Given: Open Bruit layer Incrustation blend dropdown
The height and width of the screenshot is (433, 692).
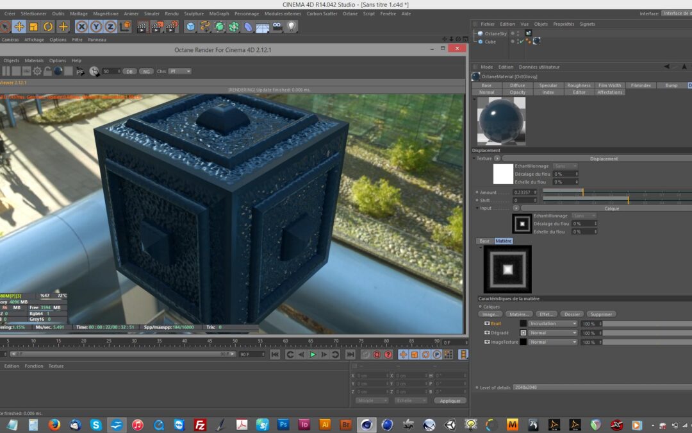Looking at the screenshot, I should [x=553, y=324].
